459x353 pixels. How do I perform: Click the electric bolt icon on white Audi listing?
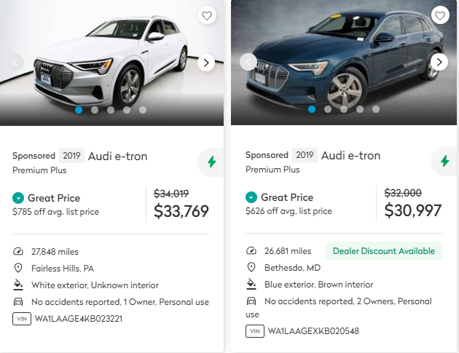tap(211, 162)
